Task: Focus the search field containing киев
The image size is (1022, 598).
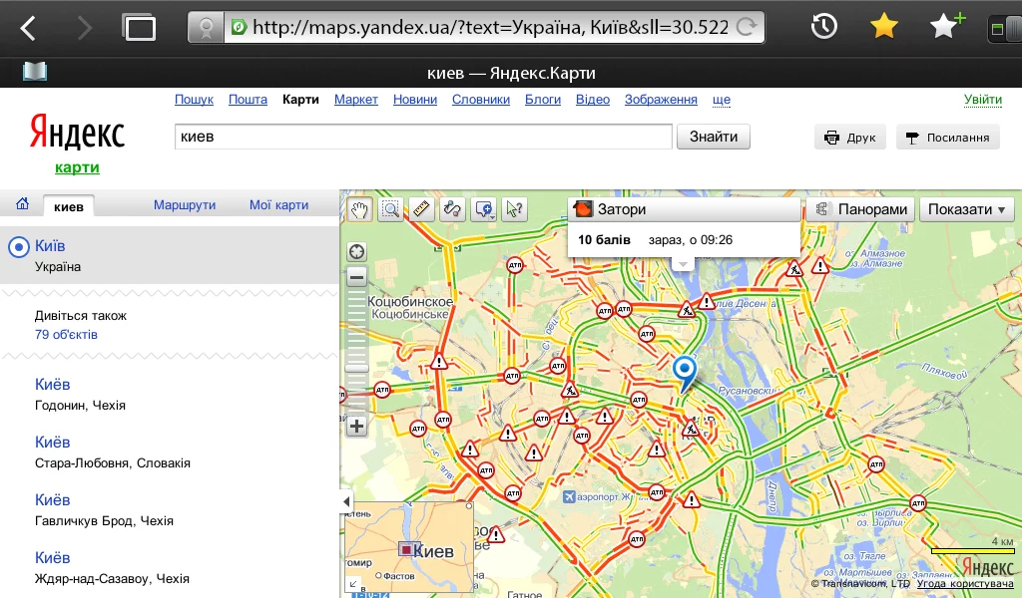Action: click(x=423, y=137)
